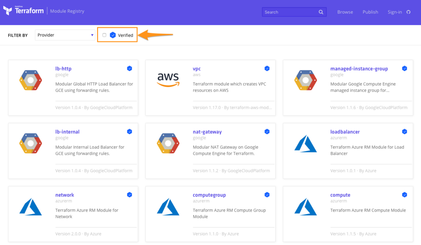Click the Azure logo on compute card
The width and height of the screenshot is (421, 245).
point(305,207)
